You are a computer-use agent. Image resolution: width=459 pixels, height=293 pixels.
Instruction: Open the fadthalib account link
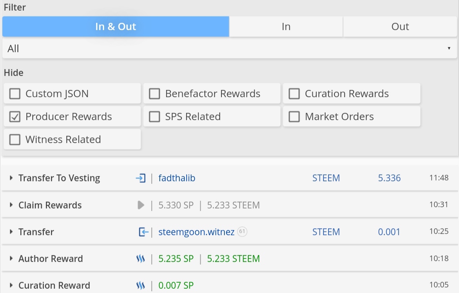pos(177,178)
